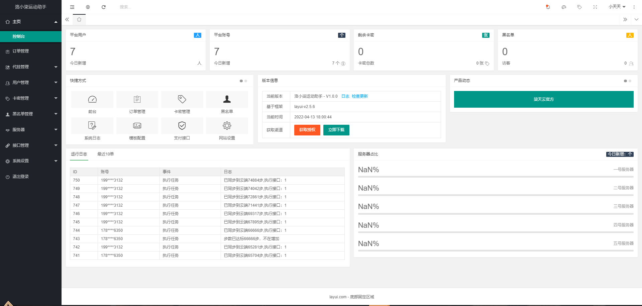Screen dimensions: 642x306
Task: Select second 产品动态 carousel indicator dot
Action: click(x=630, y=81)
